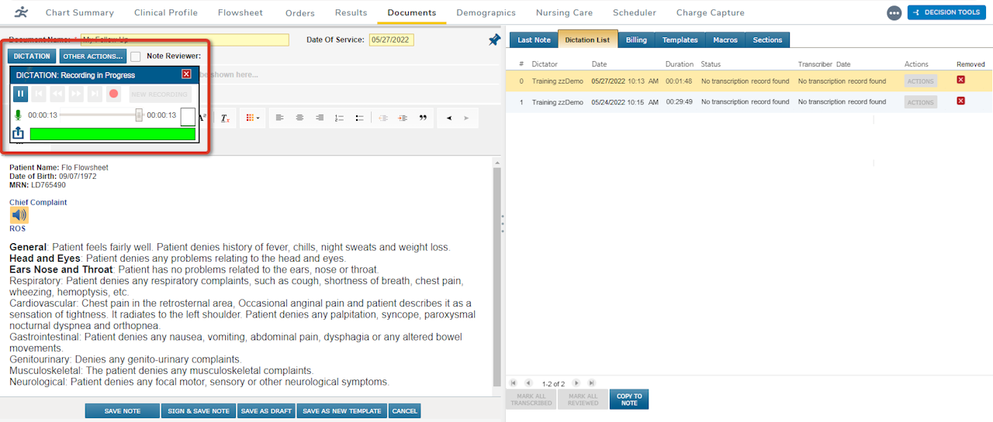993x422 pixels.
Task: Center align text in the editor
Action: [x=299, y=118]
